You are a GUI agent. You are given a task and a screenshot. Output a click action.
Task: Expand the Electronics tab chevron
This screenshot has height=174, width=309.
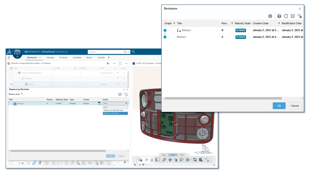tap(40, 58)
